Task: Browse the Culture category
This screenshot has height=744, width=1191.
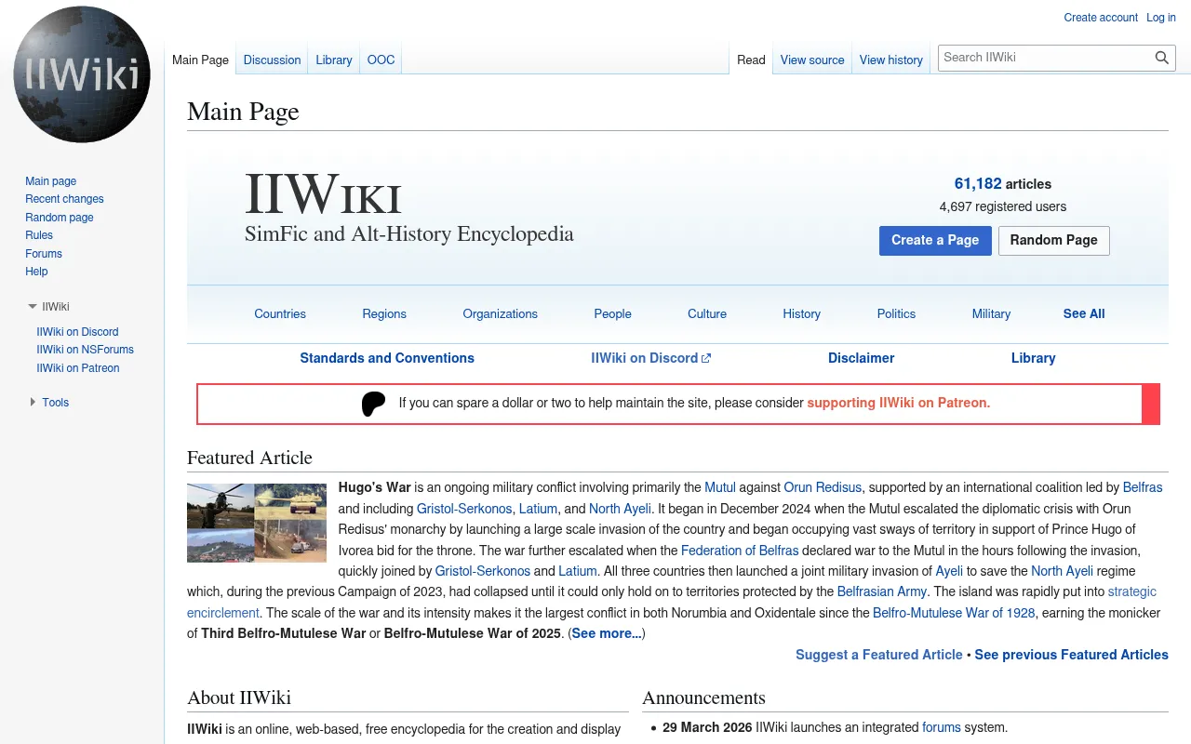Action: click(x=707, y=314)
